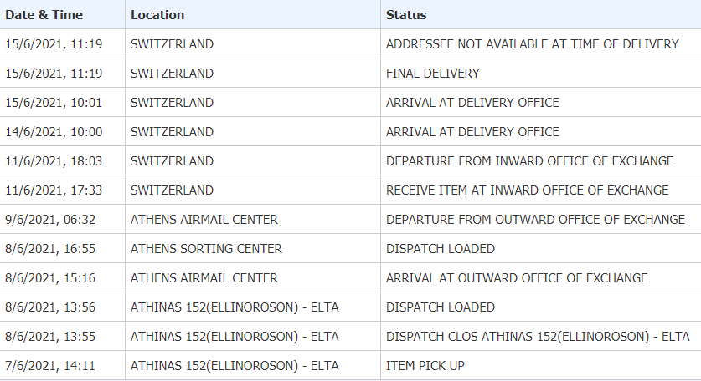Select RECEIVE ITEM AT INWARD OFFICE status
The image size is (701, 381).
pos(527,190)
